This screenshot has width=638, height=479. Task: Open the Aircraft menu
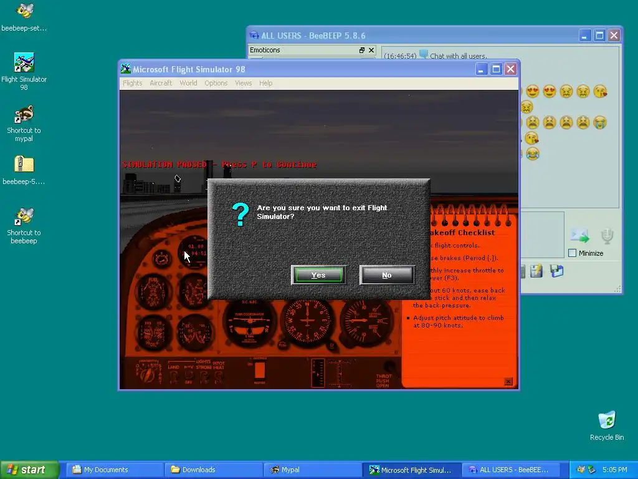[161, 83]
